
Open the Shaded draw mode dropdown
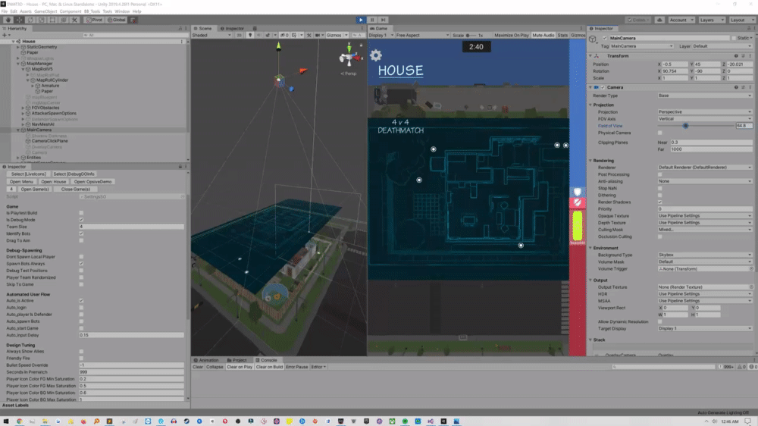[211, 36]
